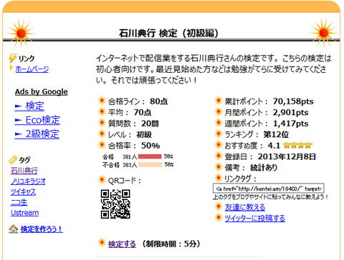344x260 pixels.
Task: Select the Ustream tag
Action: [x=24, y=213]
